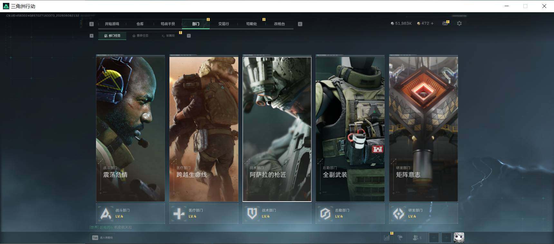This screenshot has width=554, height=244.
Task: Open the 特勤处 tab
Action: [x=252, y=24]
